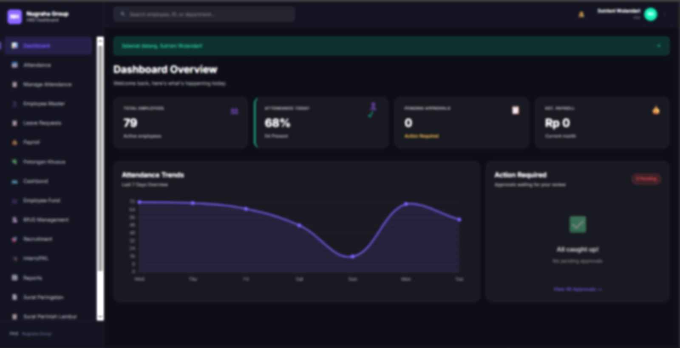680x348 pixels.
Task: Click the '68%' attendance value
Action: point(278,123)
